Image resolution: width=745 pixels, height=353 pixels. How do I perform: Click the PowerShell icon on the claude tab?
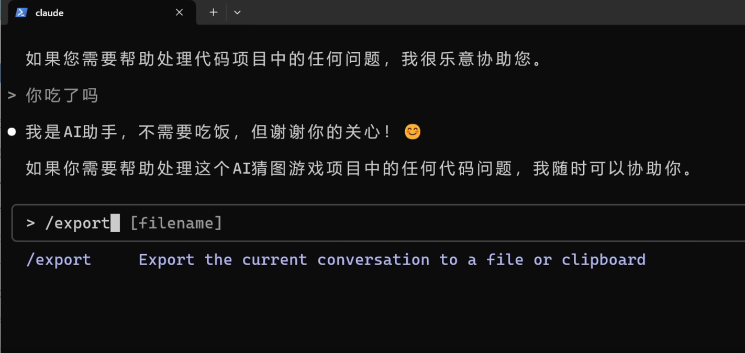click(x=20, y=12)
